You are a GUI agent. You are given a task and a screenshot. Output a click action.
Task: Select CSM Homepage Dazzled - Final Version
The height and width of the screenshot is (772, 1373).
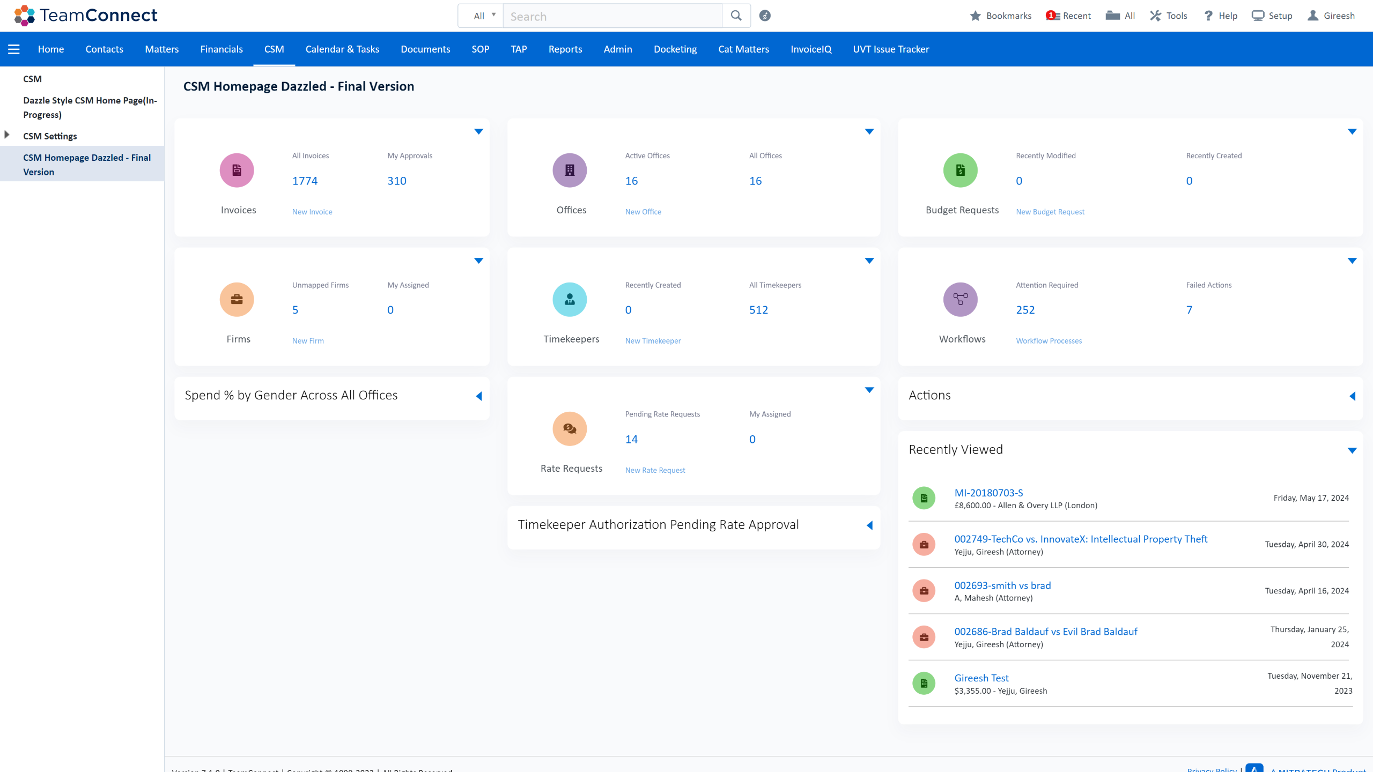pyautogui.click(x=87, y=164)
